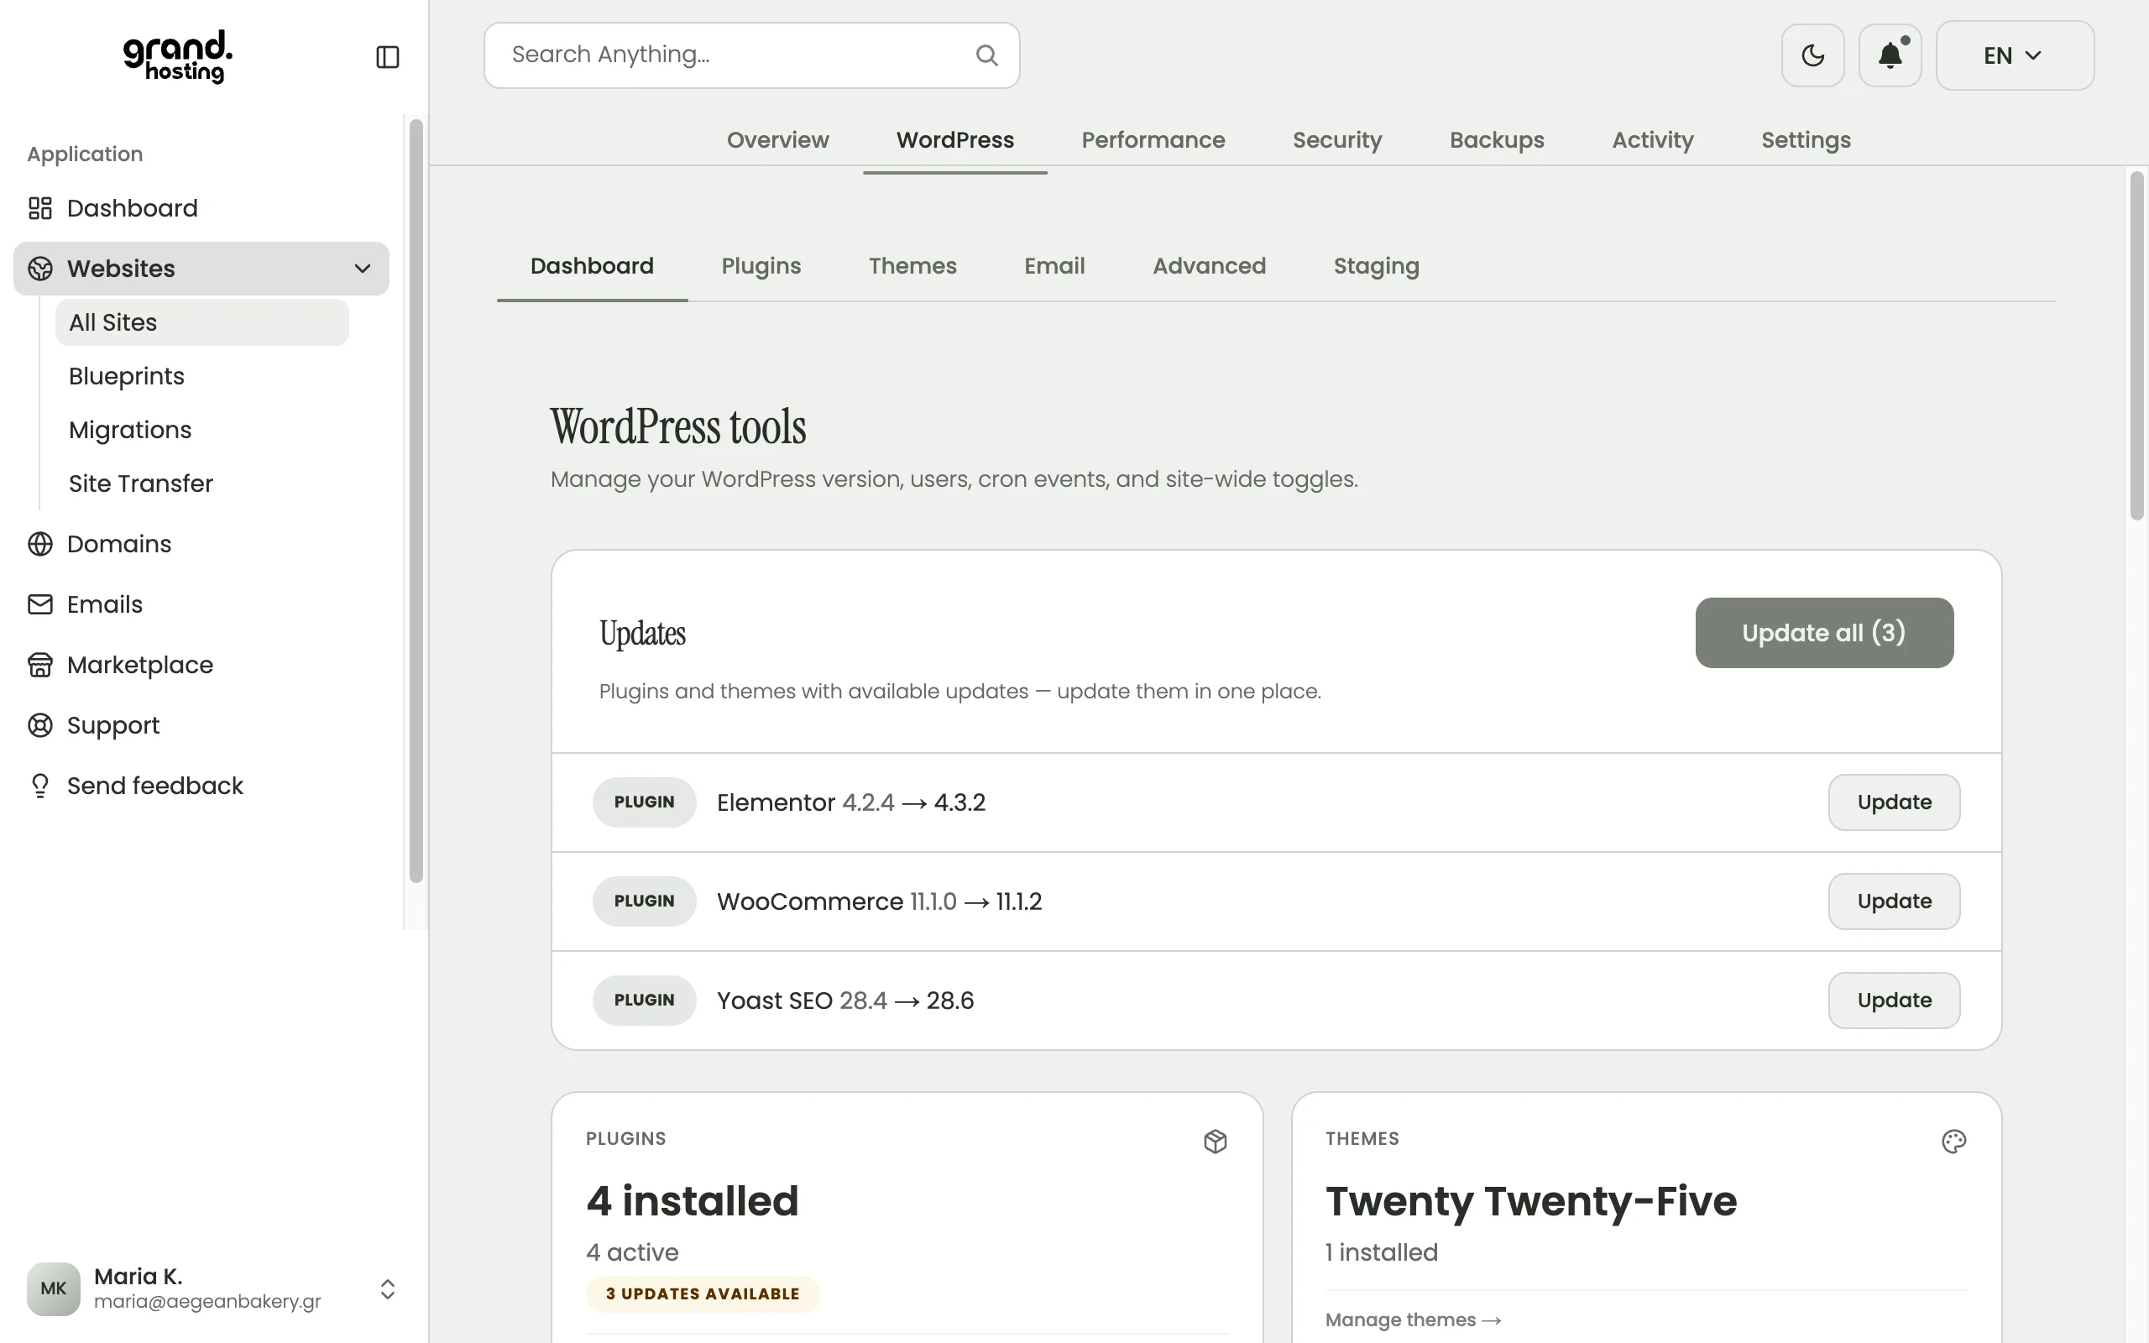Click the PLUGIN badge beside WooCommerce
Image resolution: width=2149 pixels, height=1343 pixels.
coord(644,901)
